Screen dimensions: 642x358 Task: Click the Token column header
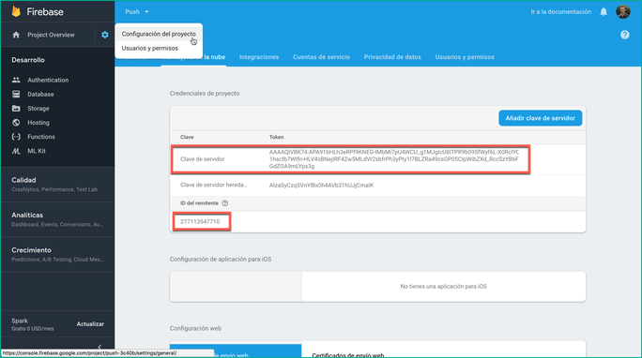coord(276,137)
